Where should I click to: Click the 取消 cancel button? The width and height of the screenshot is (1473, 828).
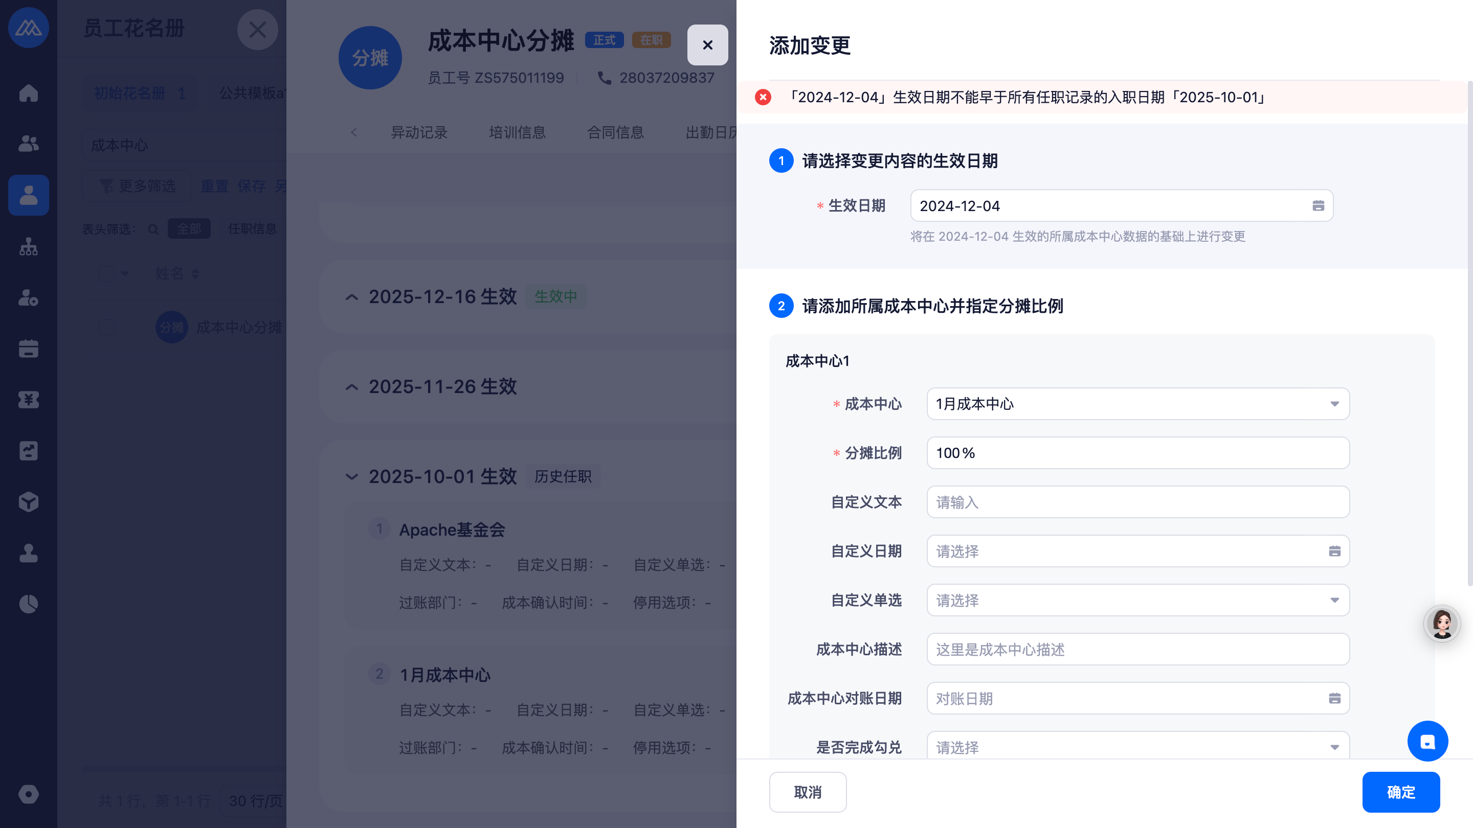[x=808, y=792]
